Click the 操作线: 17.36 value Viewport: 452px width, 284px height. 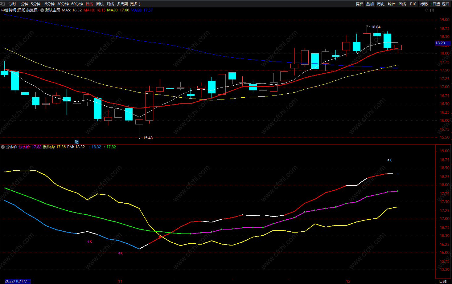pyautogui.click(x=54, y=147)
